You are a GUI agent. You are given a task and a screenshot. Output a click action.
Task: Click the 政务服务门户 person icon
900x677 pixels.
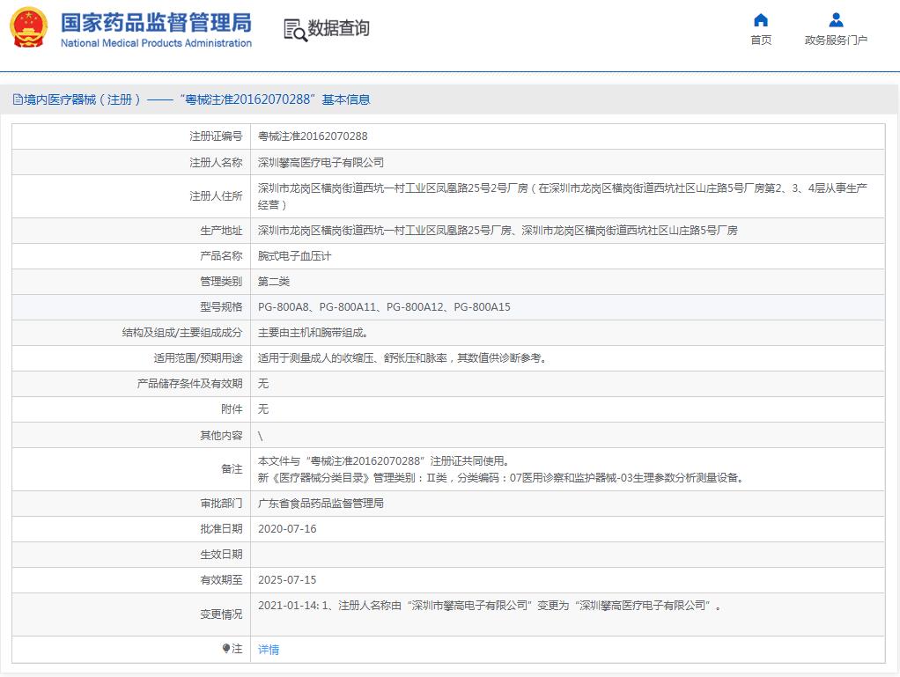click(x=836, y=20)
